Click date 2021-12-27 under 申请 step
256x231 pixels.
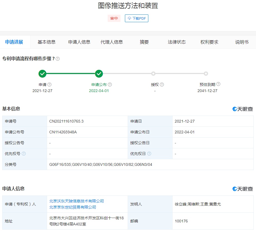pos(43,91)
